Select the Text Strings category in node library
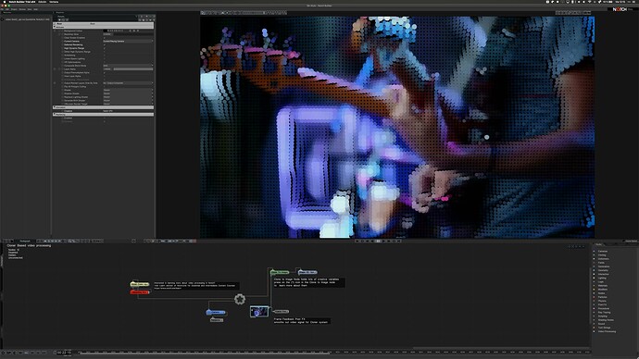Screen dimensions: 639x359 [604, 328]
